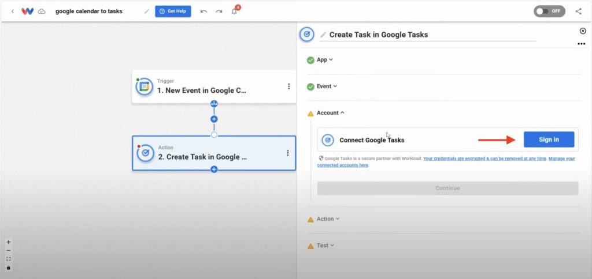This screenshot has width=592, height=279.
Task: Click the Sign in button
Action: [x=549, y=139]
